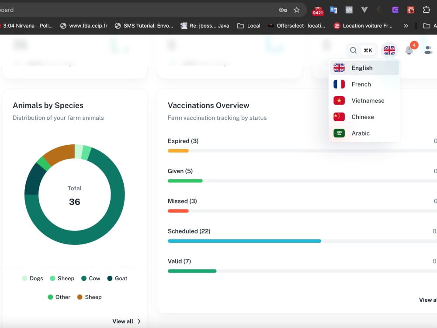Click the Valid (7) progress bar
Image resolution: width=437 pixels, height=328 pixels.
(x=192, y=271)
